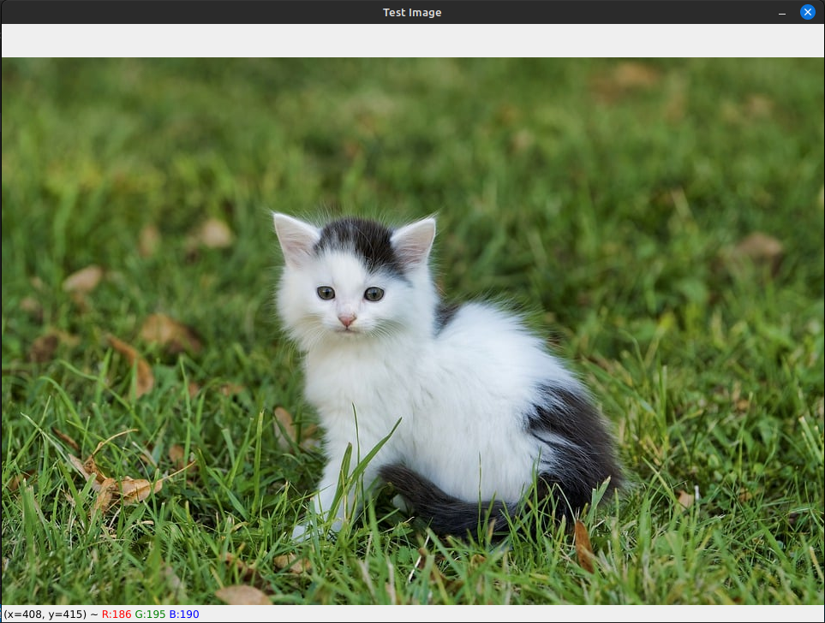
Task: Click the 'G:195' green value in status bar
Action: [x=150, y=614]
